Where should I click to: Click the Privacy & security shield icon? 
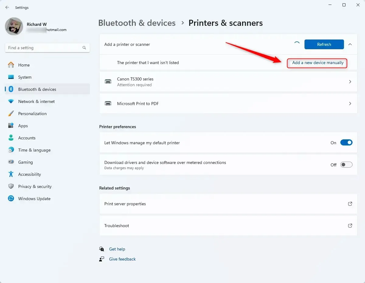click(x=11, y=186)
